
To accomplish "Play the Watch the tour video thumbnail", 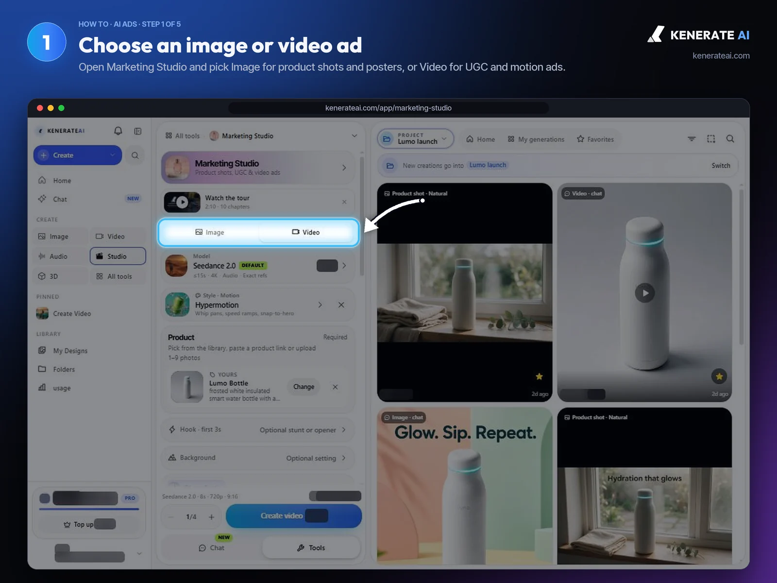I will click(x=182, y=202).
